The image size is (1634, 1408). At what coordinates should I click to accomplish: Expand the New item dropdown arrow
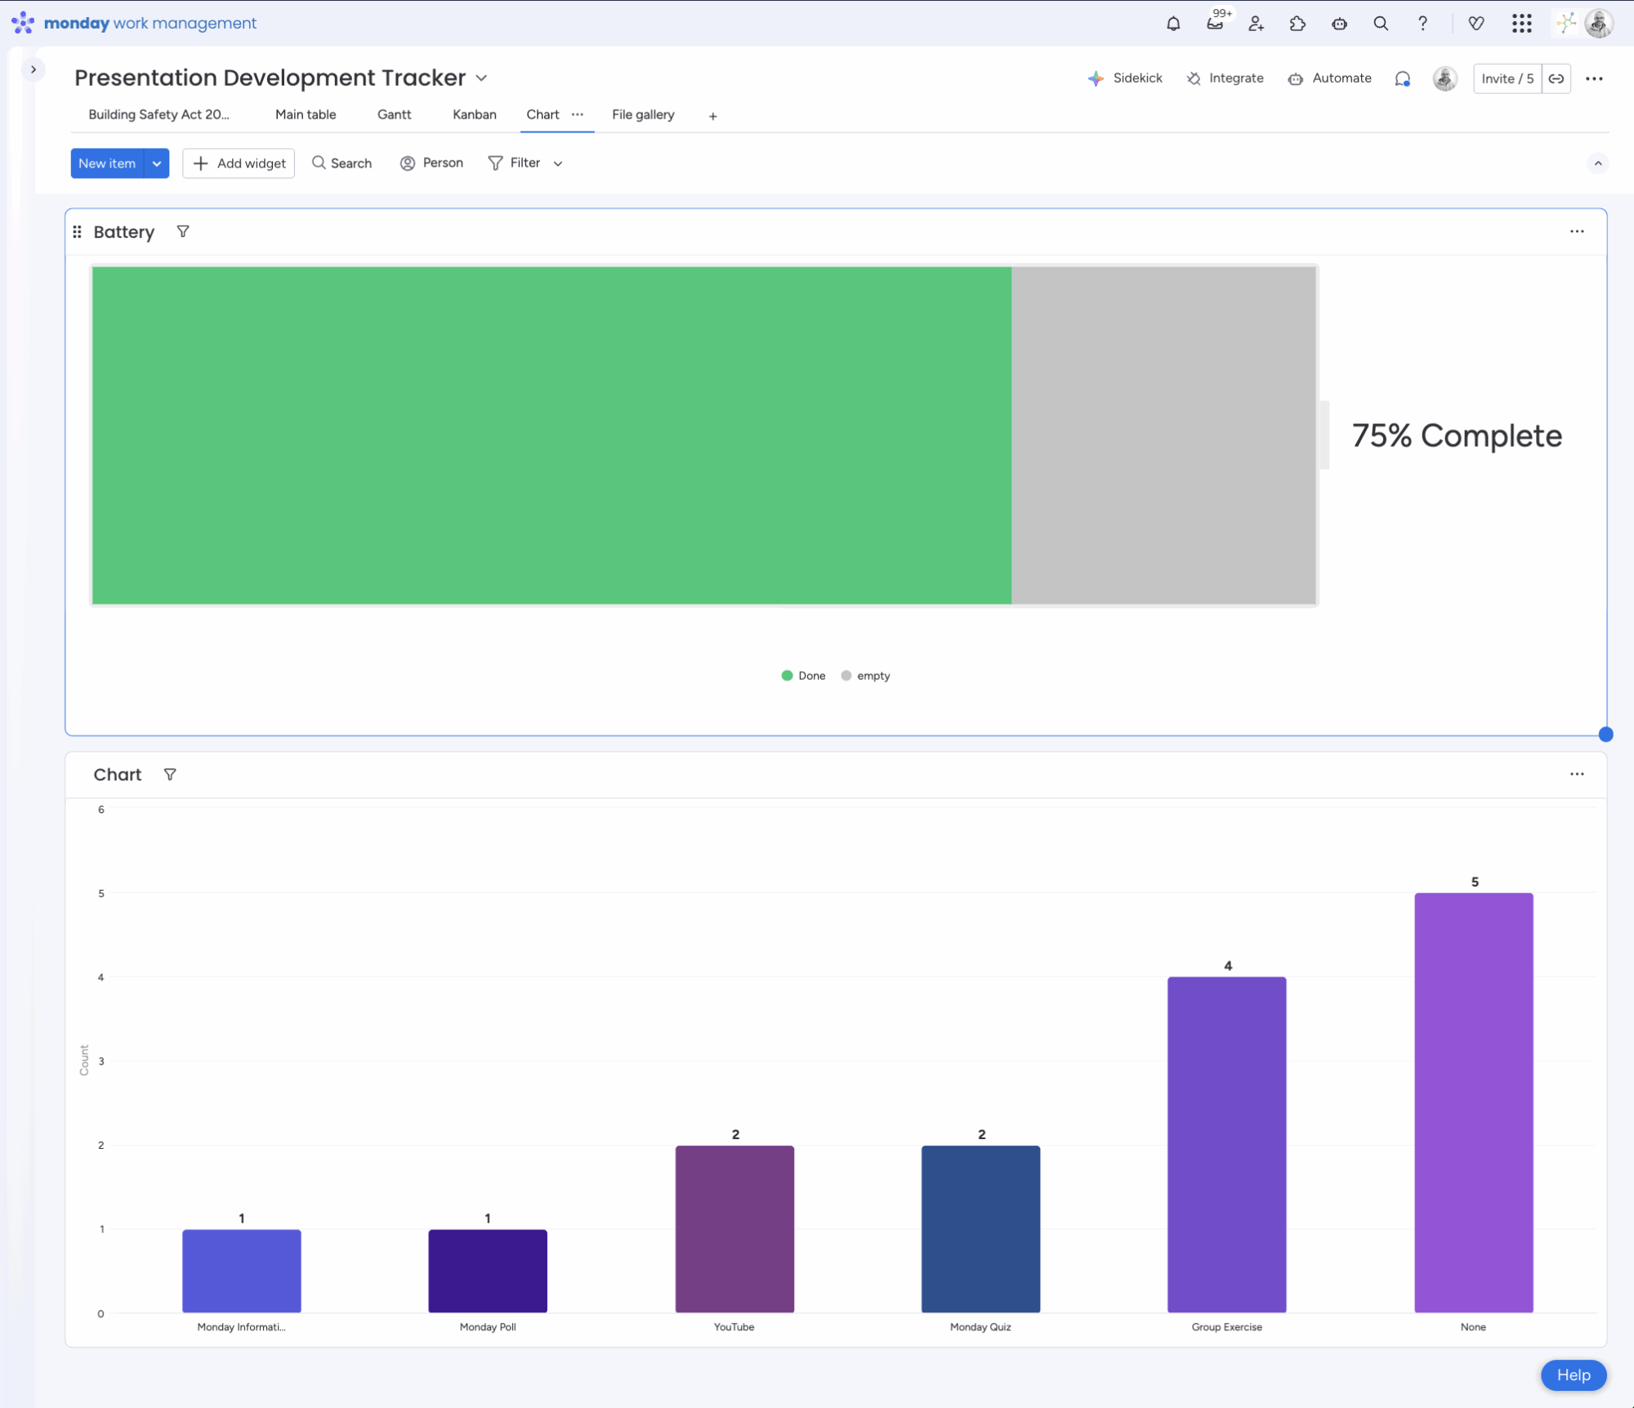[x=157, y=163]
